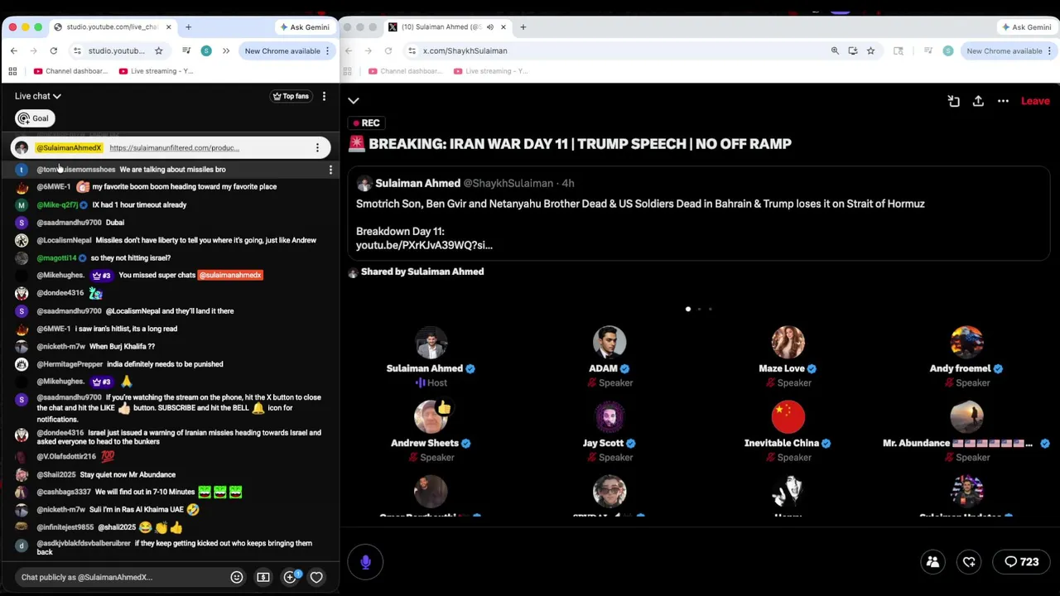Mute the microphone in the X space
Viewport: 1060px width, 596px height.
[x=365, y=561]
